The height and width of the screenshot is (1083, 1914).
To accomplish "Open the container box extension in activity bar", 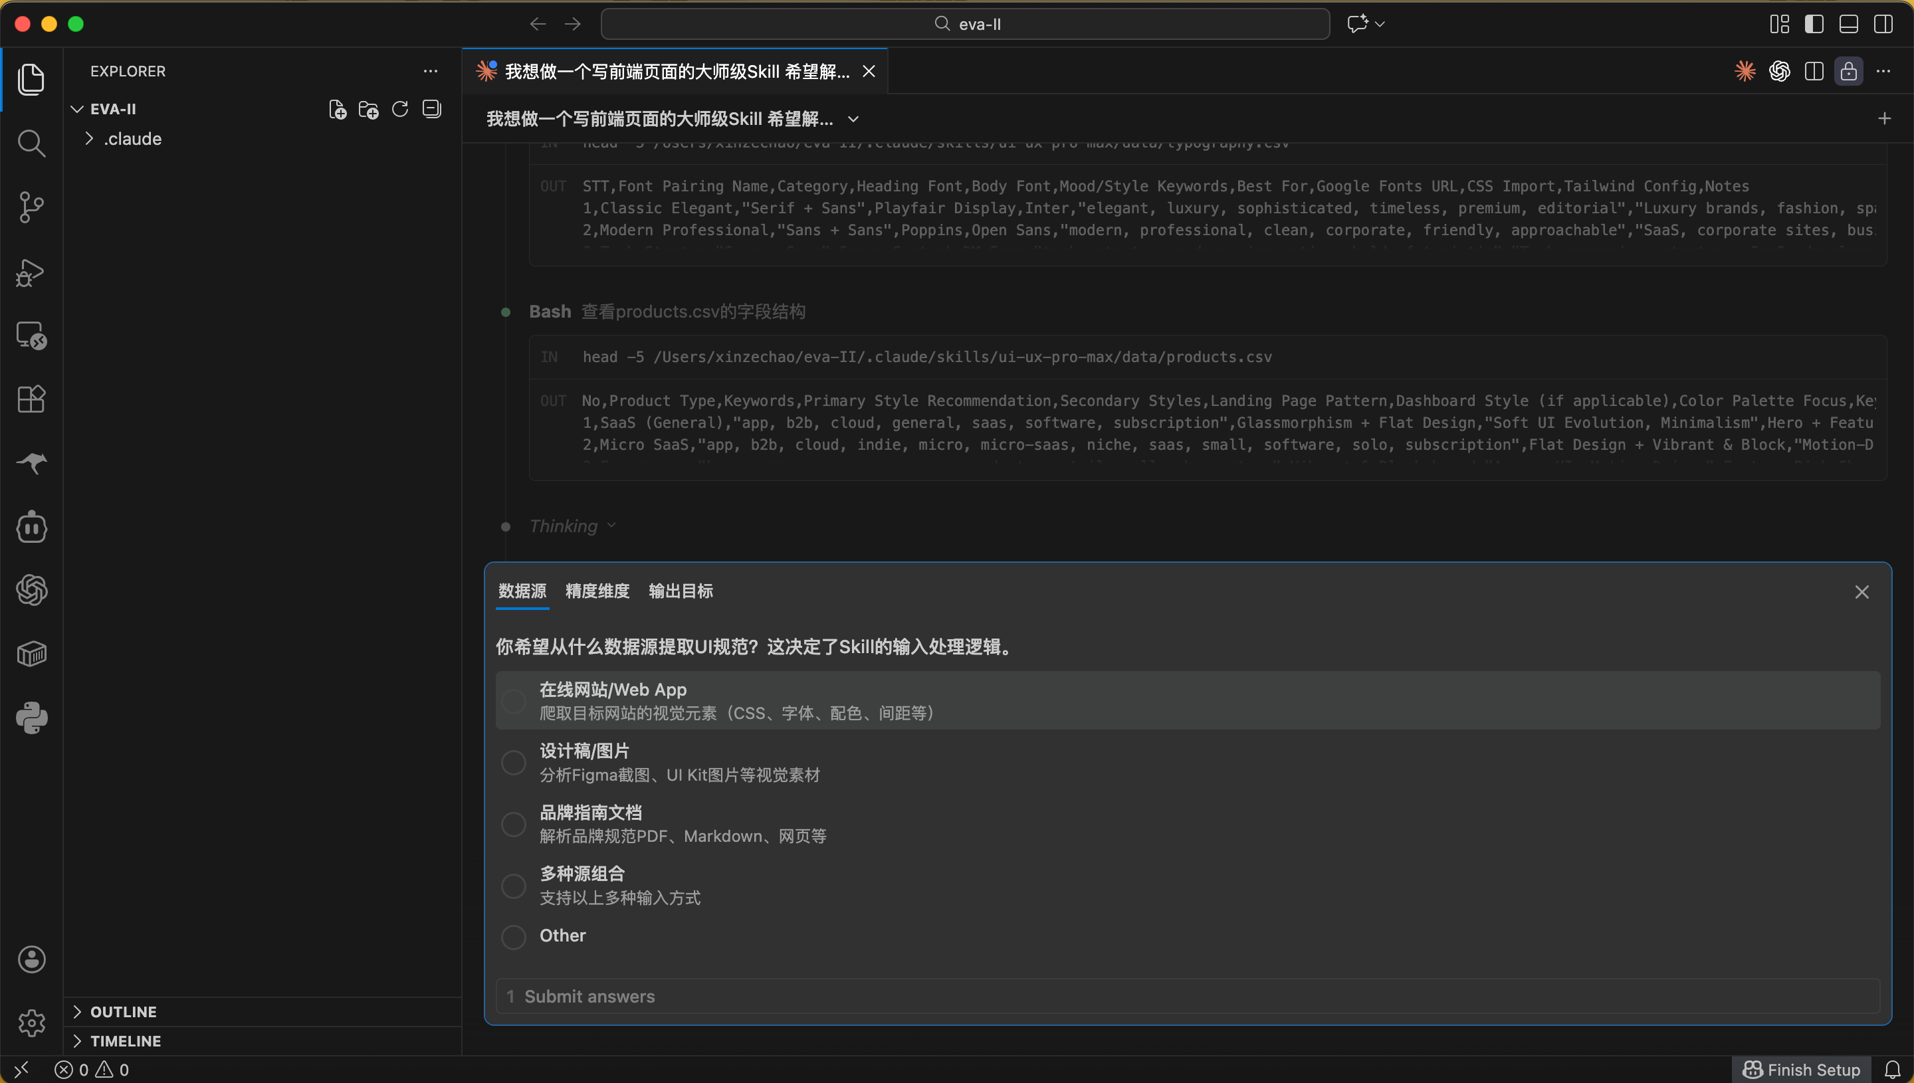I will pyautogui.click(x=31, y=654).
